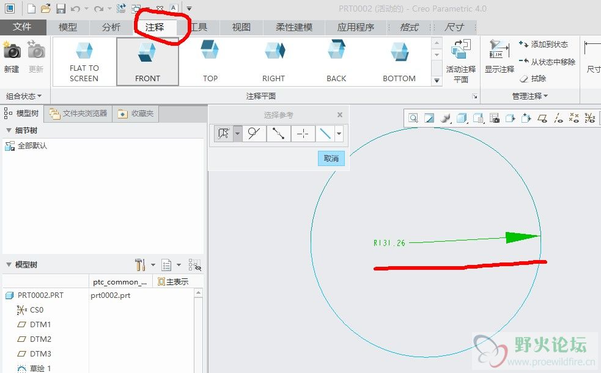Customize the quick access toolbar via dropdown arrow
This screenshot has height=373, width=601.
(x=189, y=8)
